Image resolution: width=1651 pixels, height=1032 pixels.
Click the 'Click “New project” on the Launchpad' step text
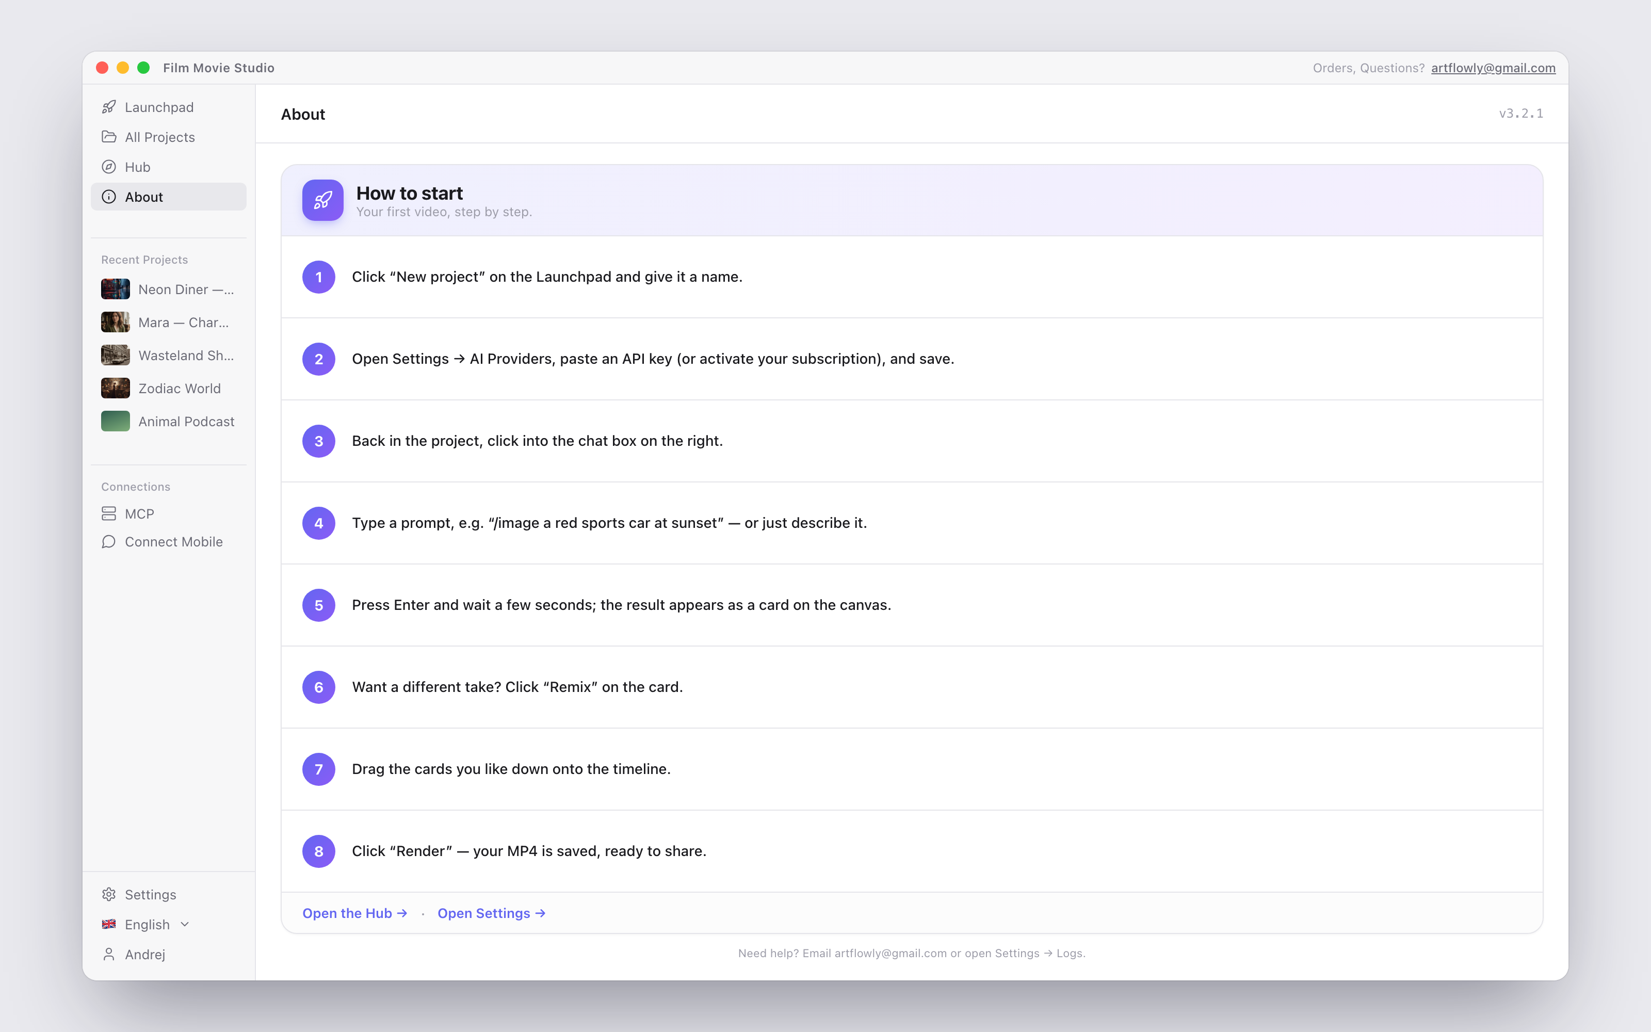click(x=547, y=277)
